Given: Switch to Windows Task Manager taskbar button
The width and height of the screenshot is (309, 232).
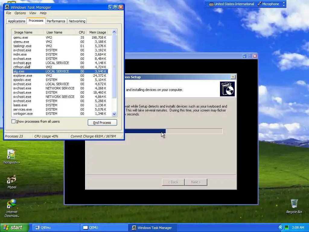Looking at the screenshot, I should (152, 227).
